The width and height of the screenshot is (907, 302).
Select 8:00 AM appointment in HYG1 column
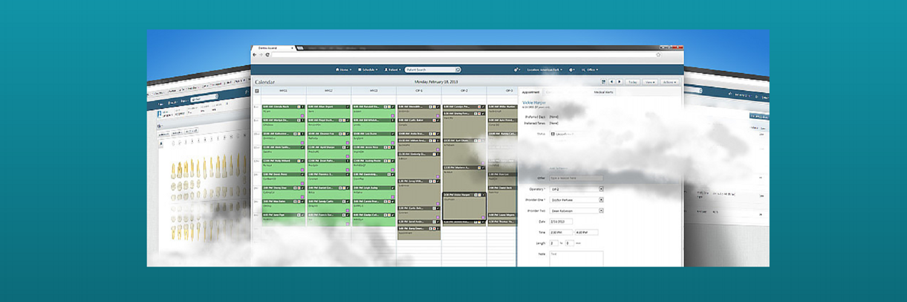pyautogui.click(x=284, y=112)
